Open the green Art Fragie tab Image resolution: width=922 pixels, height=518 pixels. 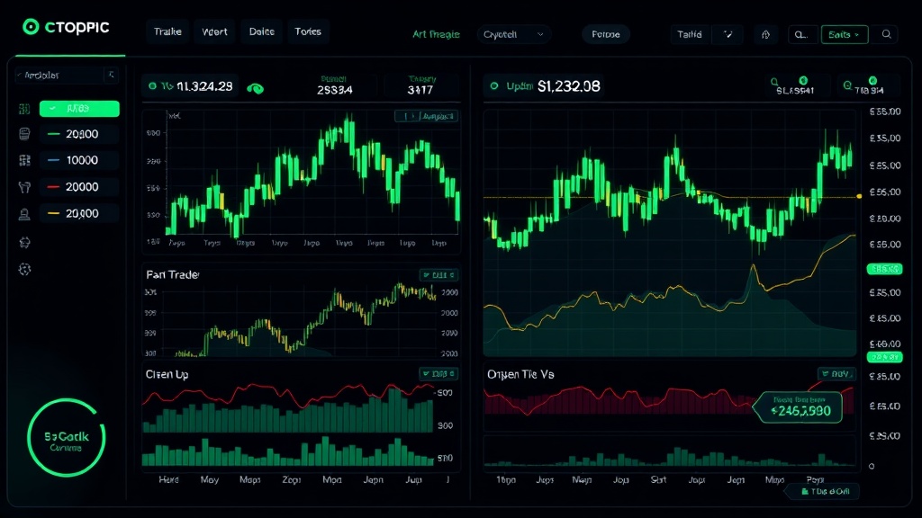(x=436, y=34)
